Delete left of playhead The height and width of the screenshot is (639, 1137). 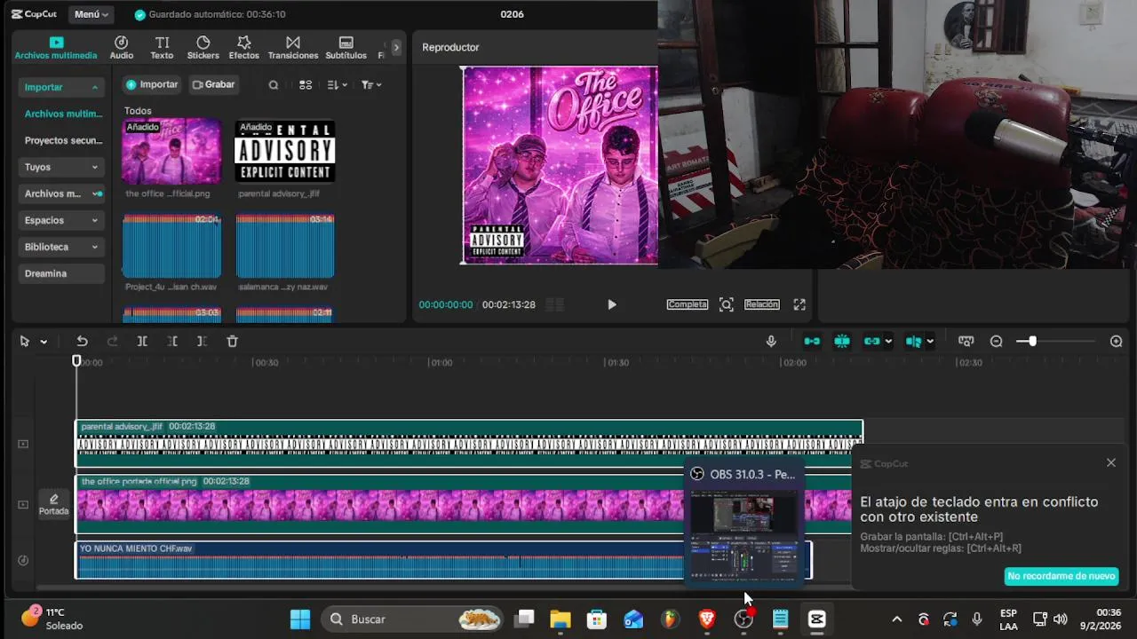tap(172, 342)
